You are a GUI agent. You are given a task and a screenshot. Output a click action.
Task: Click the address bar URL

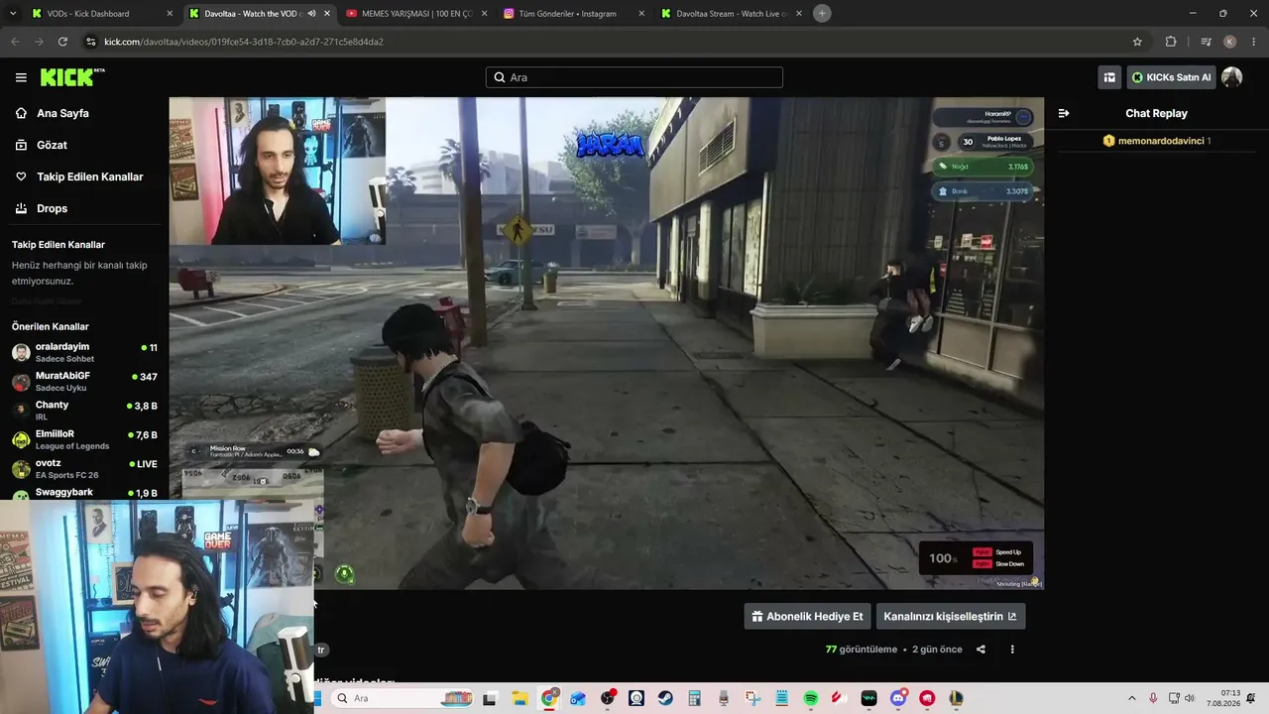point(244,42)
